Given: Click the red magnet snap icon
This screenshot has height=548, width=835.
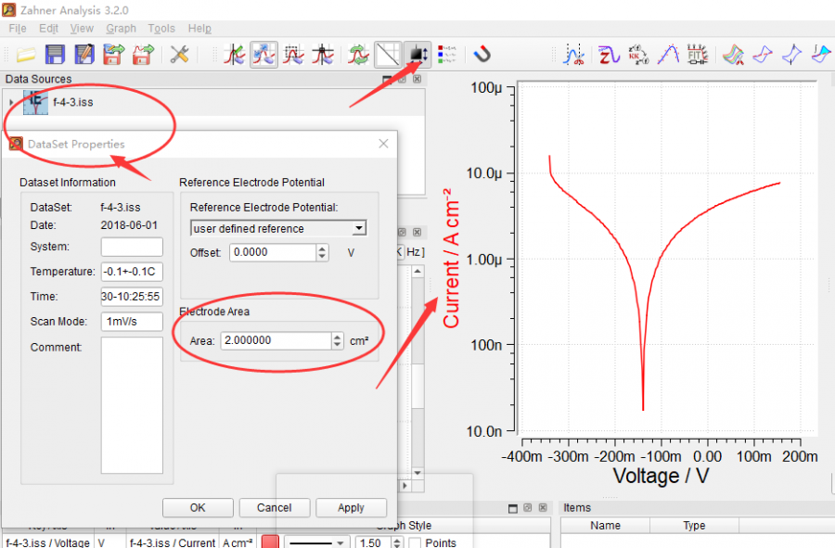Looking at the screenshot, I should click(482, 54).
